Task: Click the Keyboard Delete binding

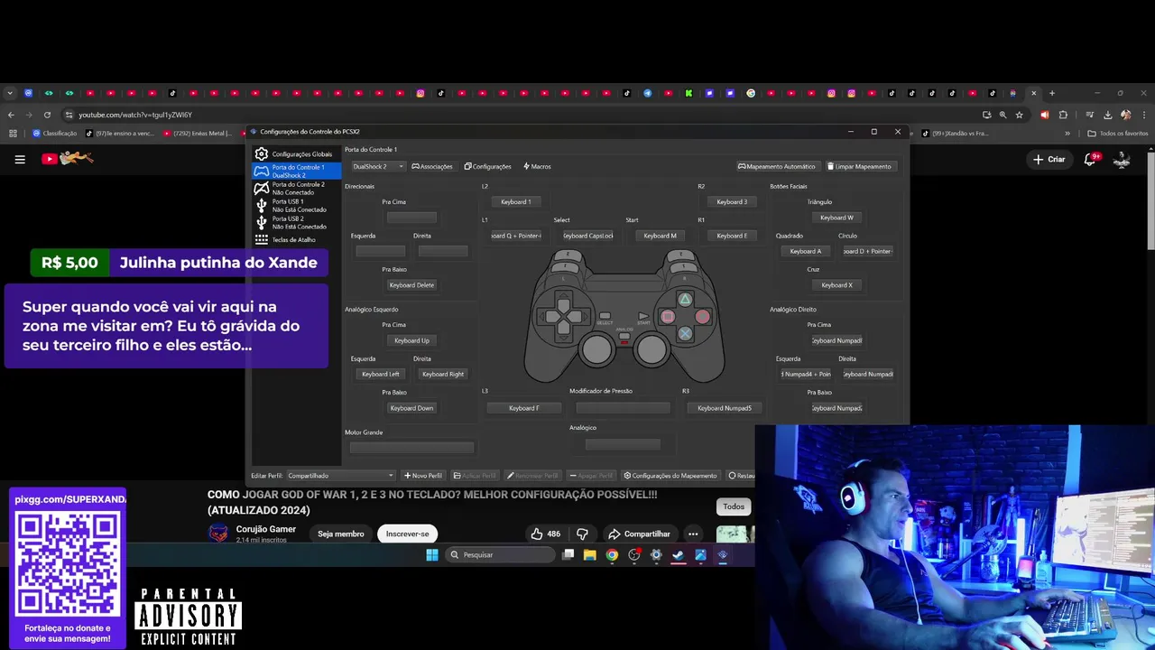Action: click(411, 285)
